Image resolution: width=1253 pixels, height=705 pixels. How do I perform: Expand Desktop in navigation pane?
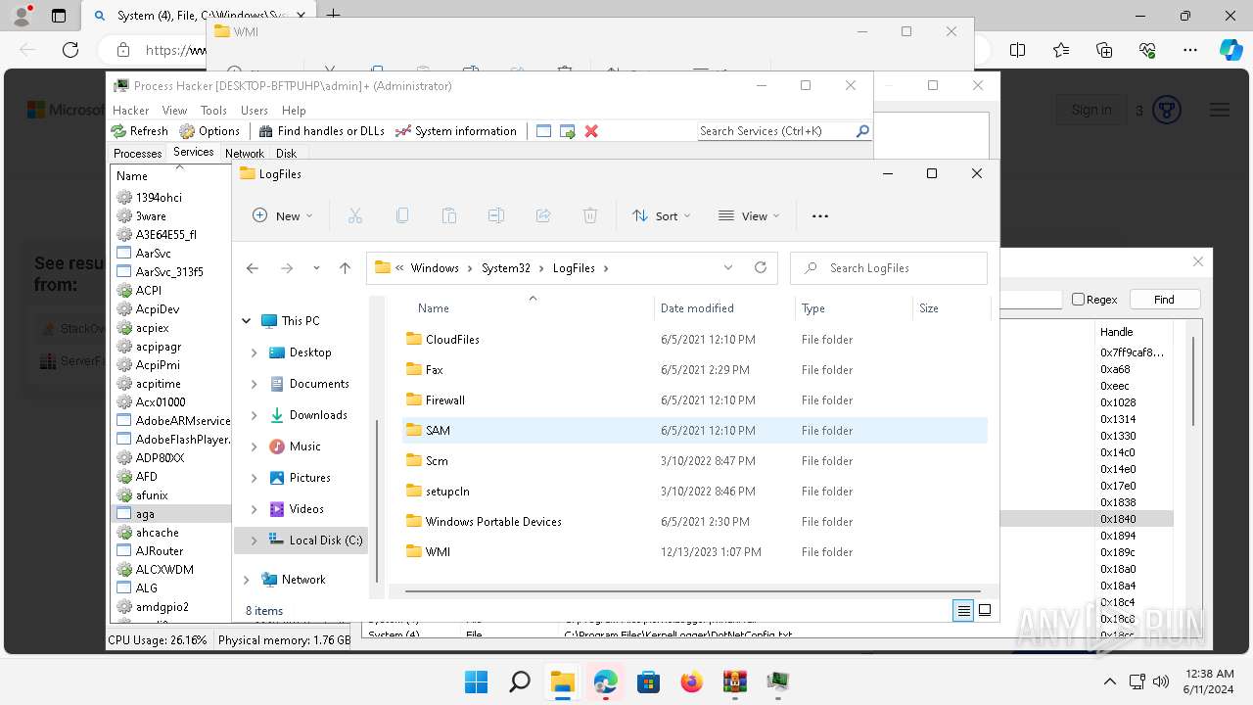255,352
